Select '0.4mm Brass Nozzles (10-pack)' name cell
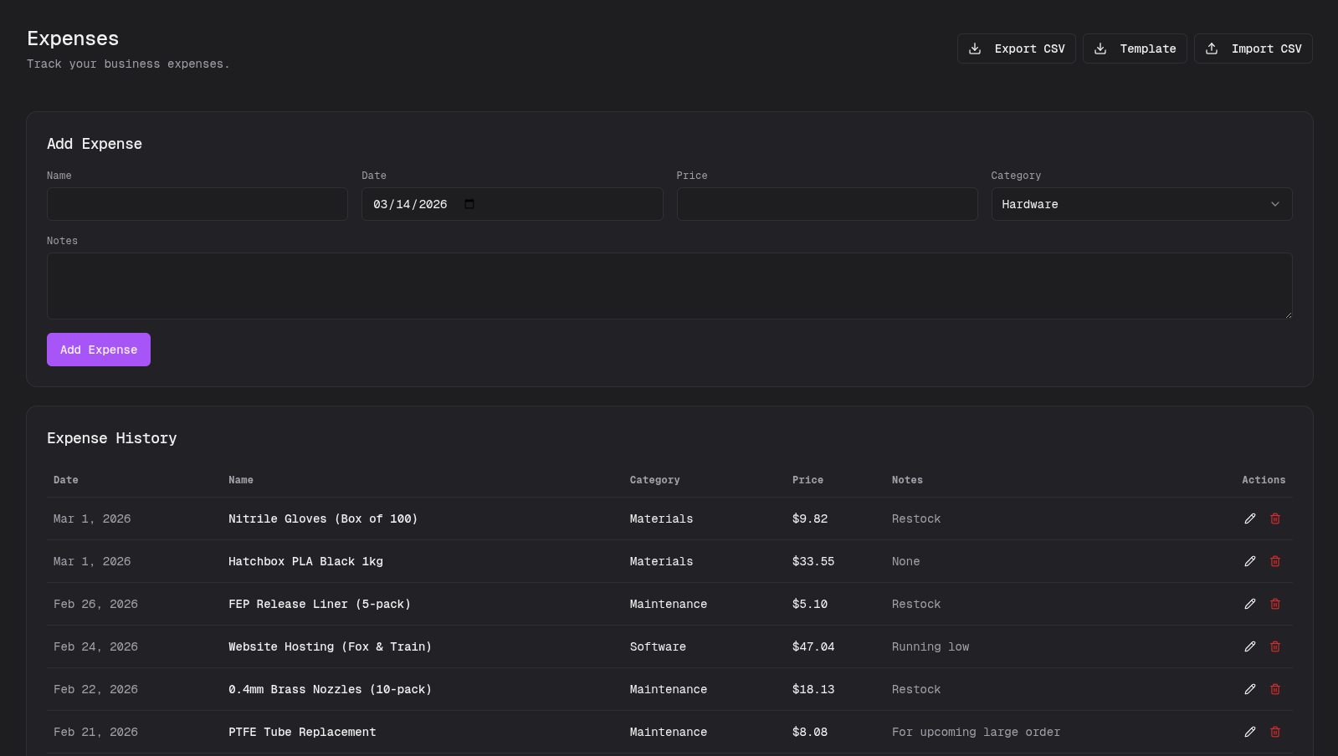Screen dimensions: 1338x756 pyautogui.click(x=330, y=689)
